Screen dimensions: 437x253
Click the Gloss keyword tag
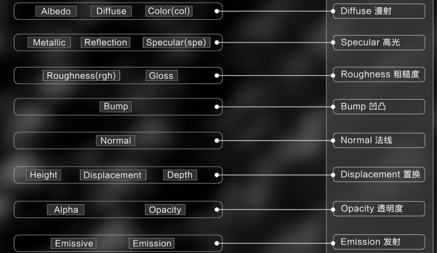(161, 76)
